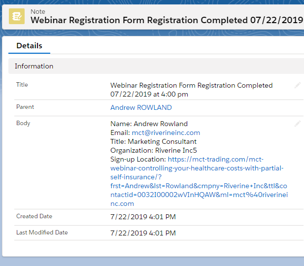Click the Created Date value

coord(143,217)
